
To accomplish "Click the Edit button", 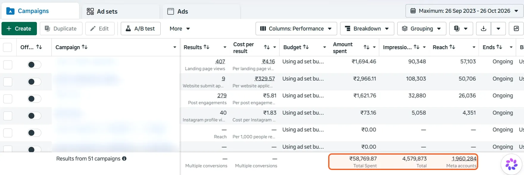I will click(100, 29).
